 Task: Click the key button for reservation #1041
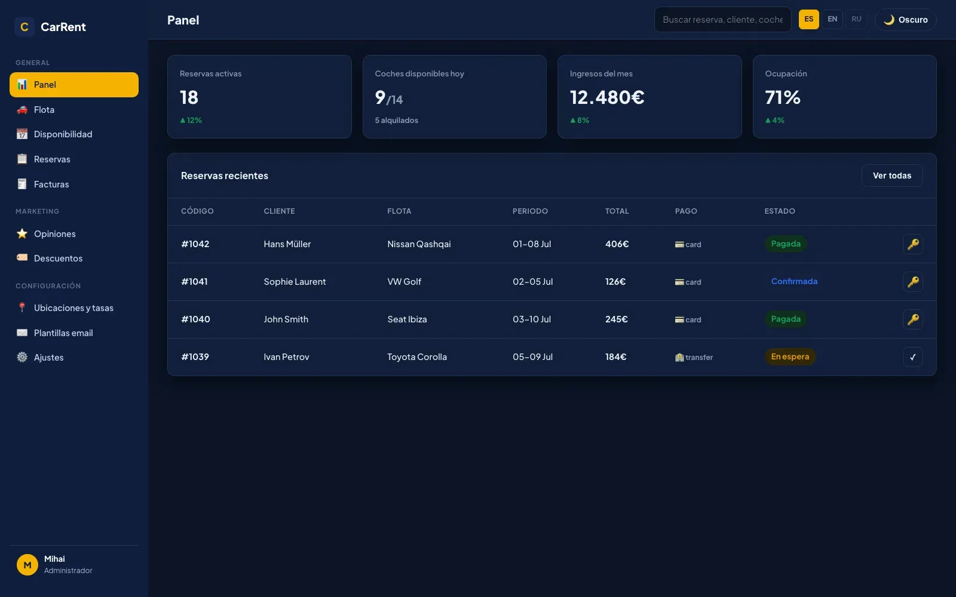pos(913,282)
